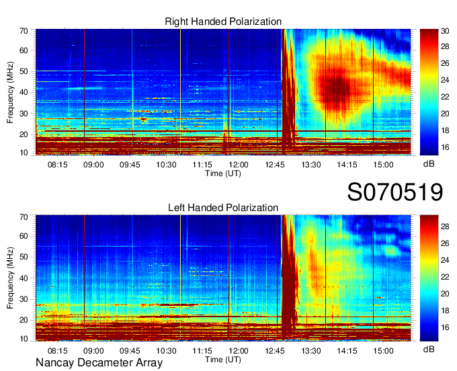Screen dimensions: 457x371
Task: Click the 09:45 tick under the Right Handed plot
Action: tap(130, 165)
